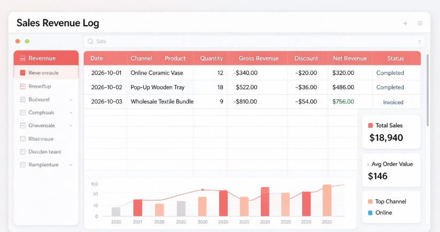
Task: Click the icon beside Ramplenture
Action: click(x=23, y=165)
